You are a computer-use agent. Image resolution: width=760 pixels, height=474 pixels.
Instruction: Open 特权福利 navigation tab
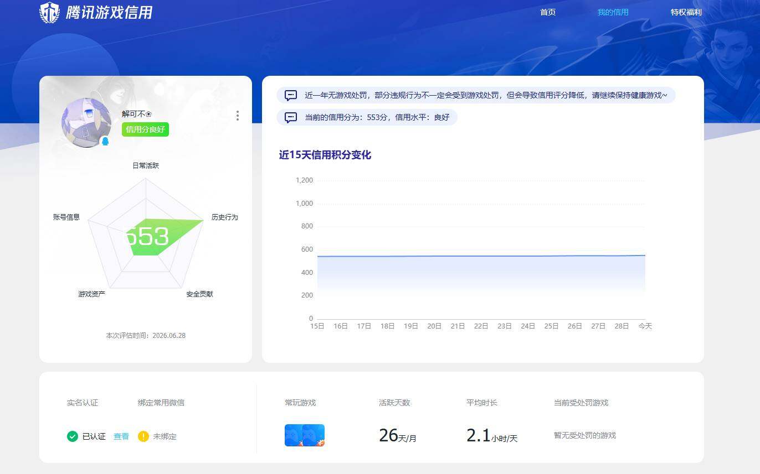(686, 12)
